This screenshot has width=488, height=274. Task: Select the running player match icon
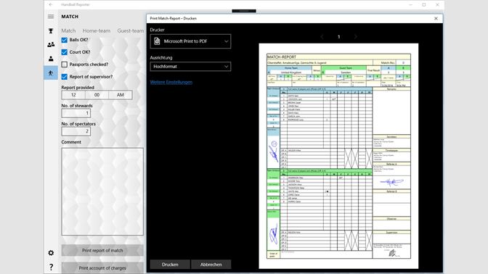point(51,73)
